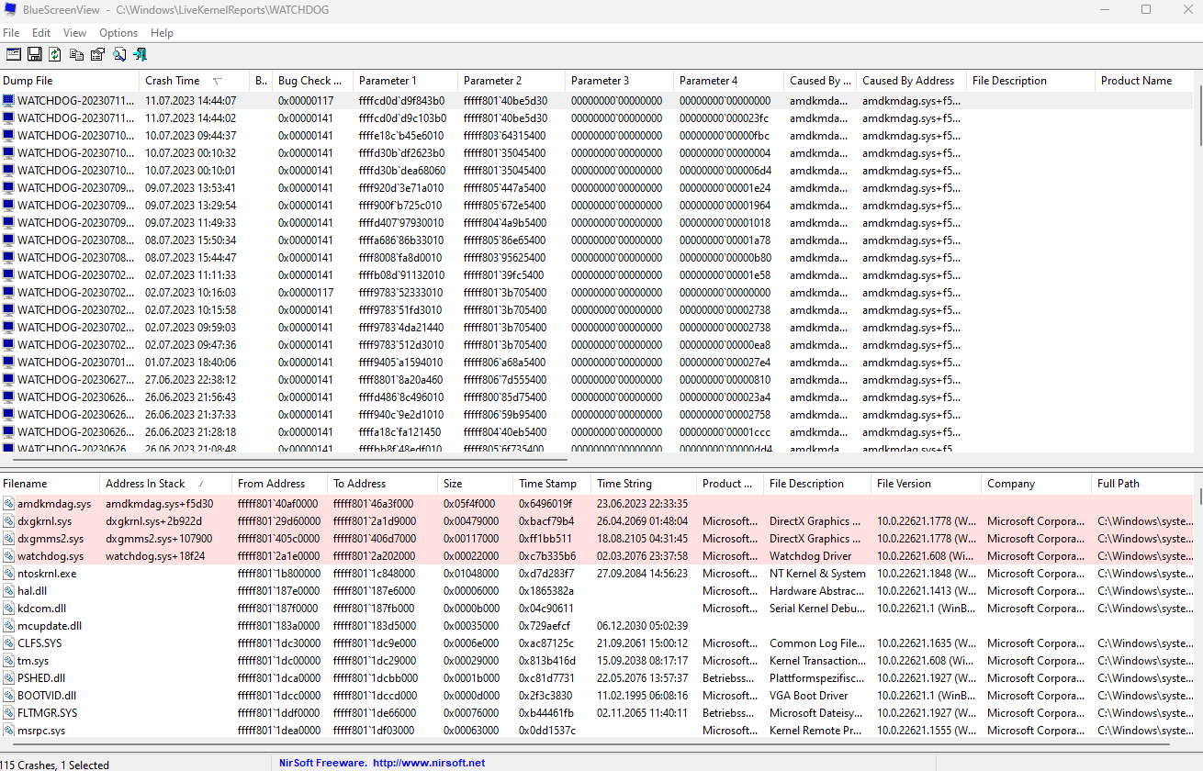Open the Options menu
The image size is (1203, 771).
point(118,33)
